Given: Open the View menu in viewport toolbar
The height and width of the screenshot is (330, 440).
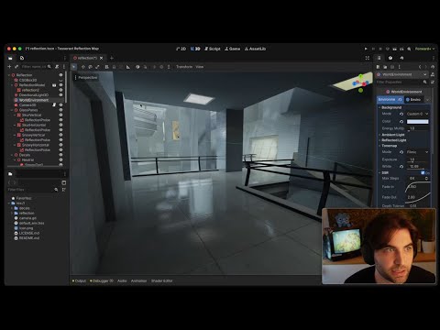Looking at the screenshot, I should [x=200, y=67].
